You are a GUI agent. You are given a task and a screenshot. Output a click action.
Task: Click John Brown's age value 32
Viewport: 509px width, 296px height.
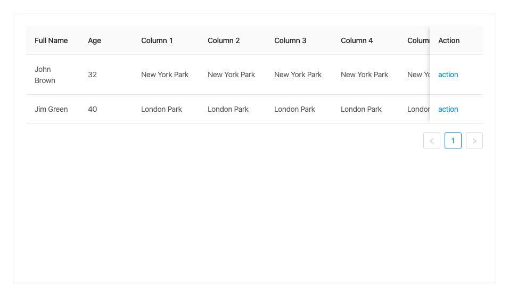pyautogui.click(x=93, y=75)
